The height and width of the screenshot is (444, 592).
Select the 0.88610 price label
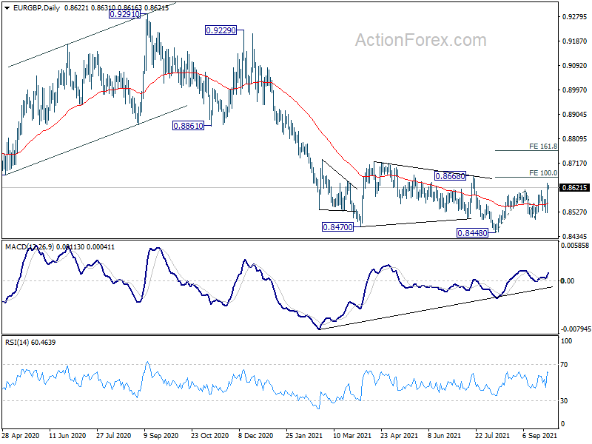click(x=188, y=126)
